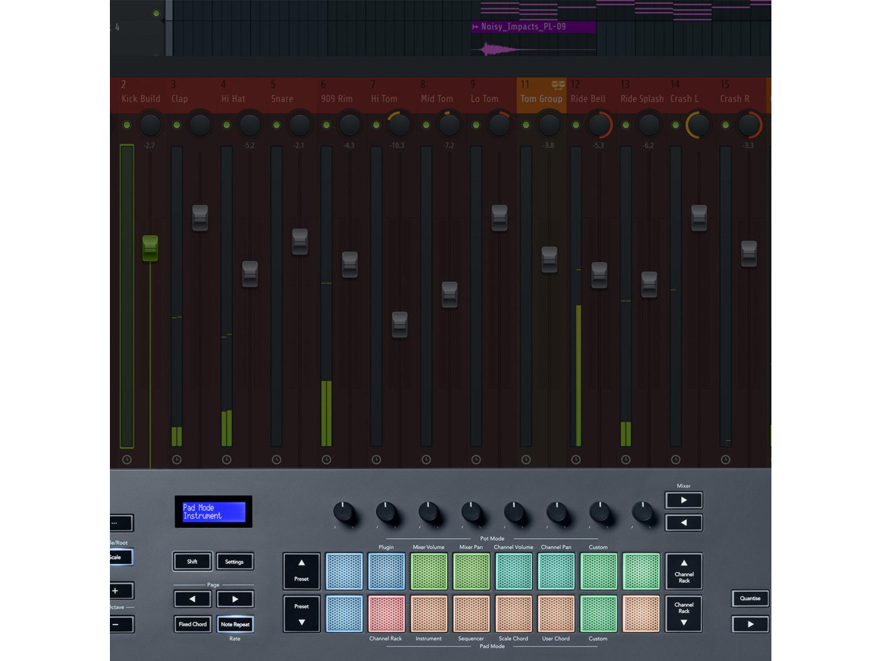Click the clock icon under the Crash R track
Screen dimensions: 882x661
(725, 459)
